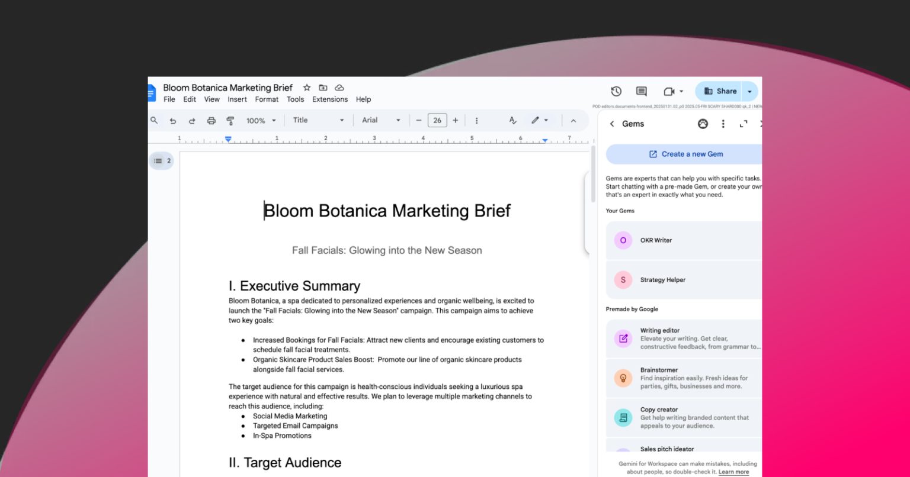Open the Title style dropdown
Viewport: 910px width, 477px height.
click(x=318, y=120)
